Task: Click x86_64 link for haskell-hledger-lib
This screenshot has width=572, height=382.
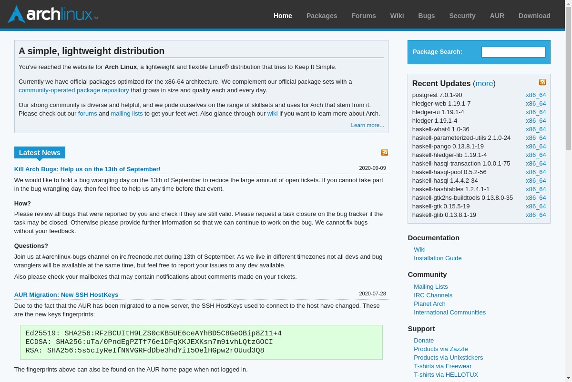Action: click(536, 155)
